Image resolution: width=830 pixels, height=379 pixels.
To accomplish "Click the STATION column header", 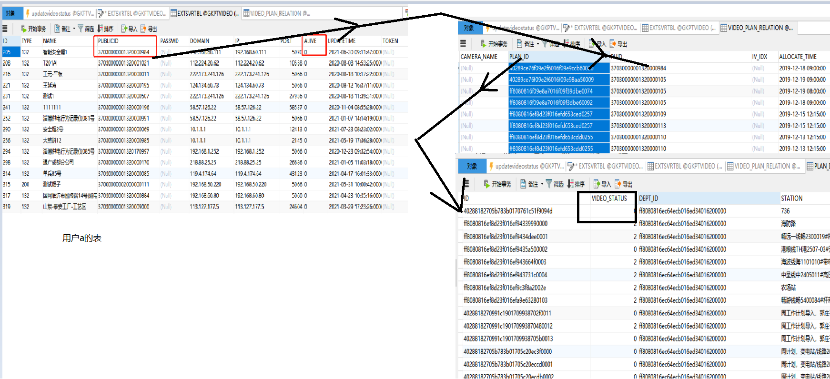I will 791,199.
